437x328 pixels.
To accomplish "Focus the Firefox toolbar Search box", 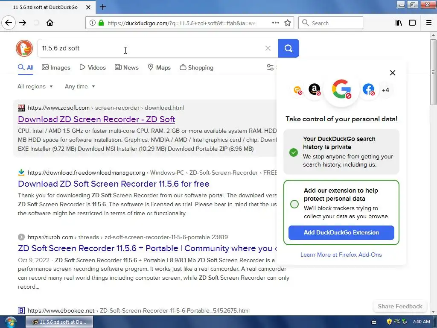I will coord(331,23).
